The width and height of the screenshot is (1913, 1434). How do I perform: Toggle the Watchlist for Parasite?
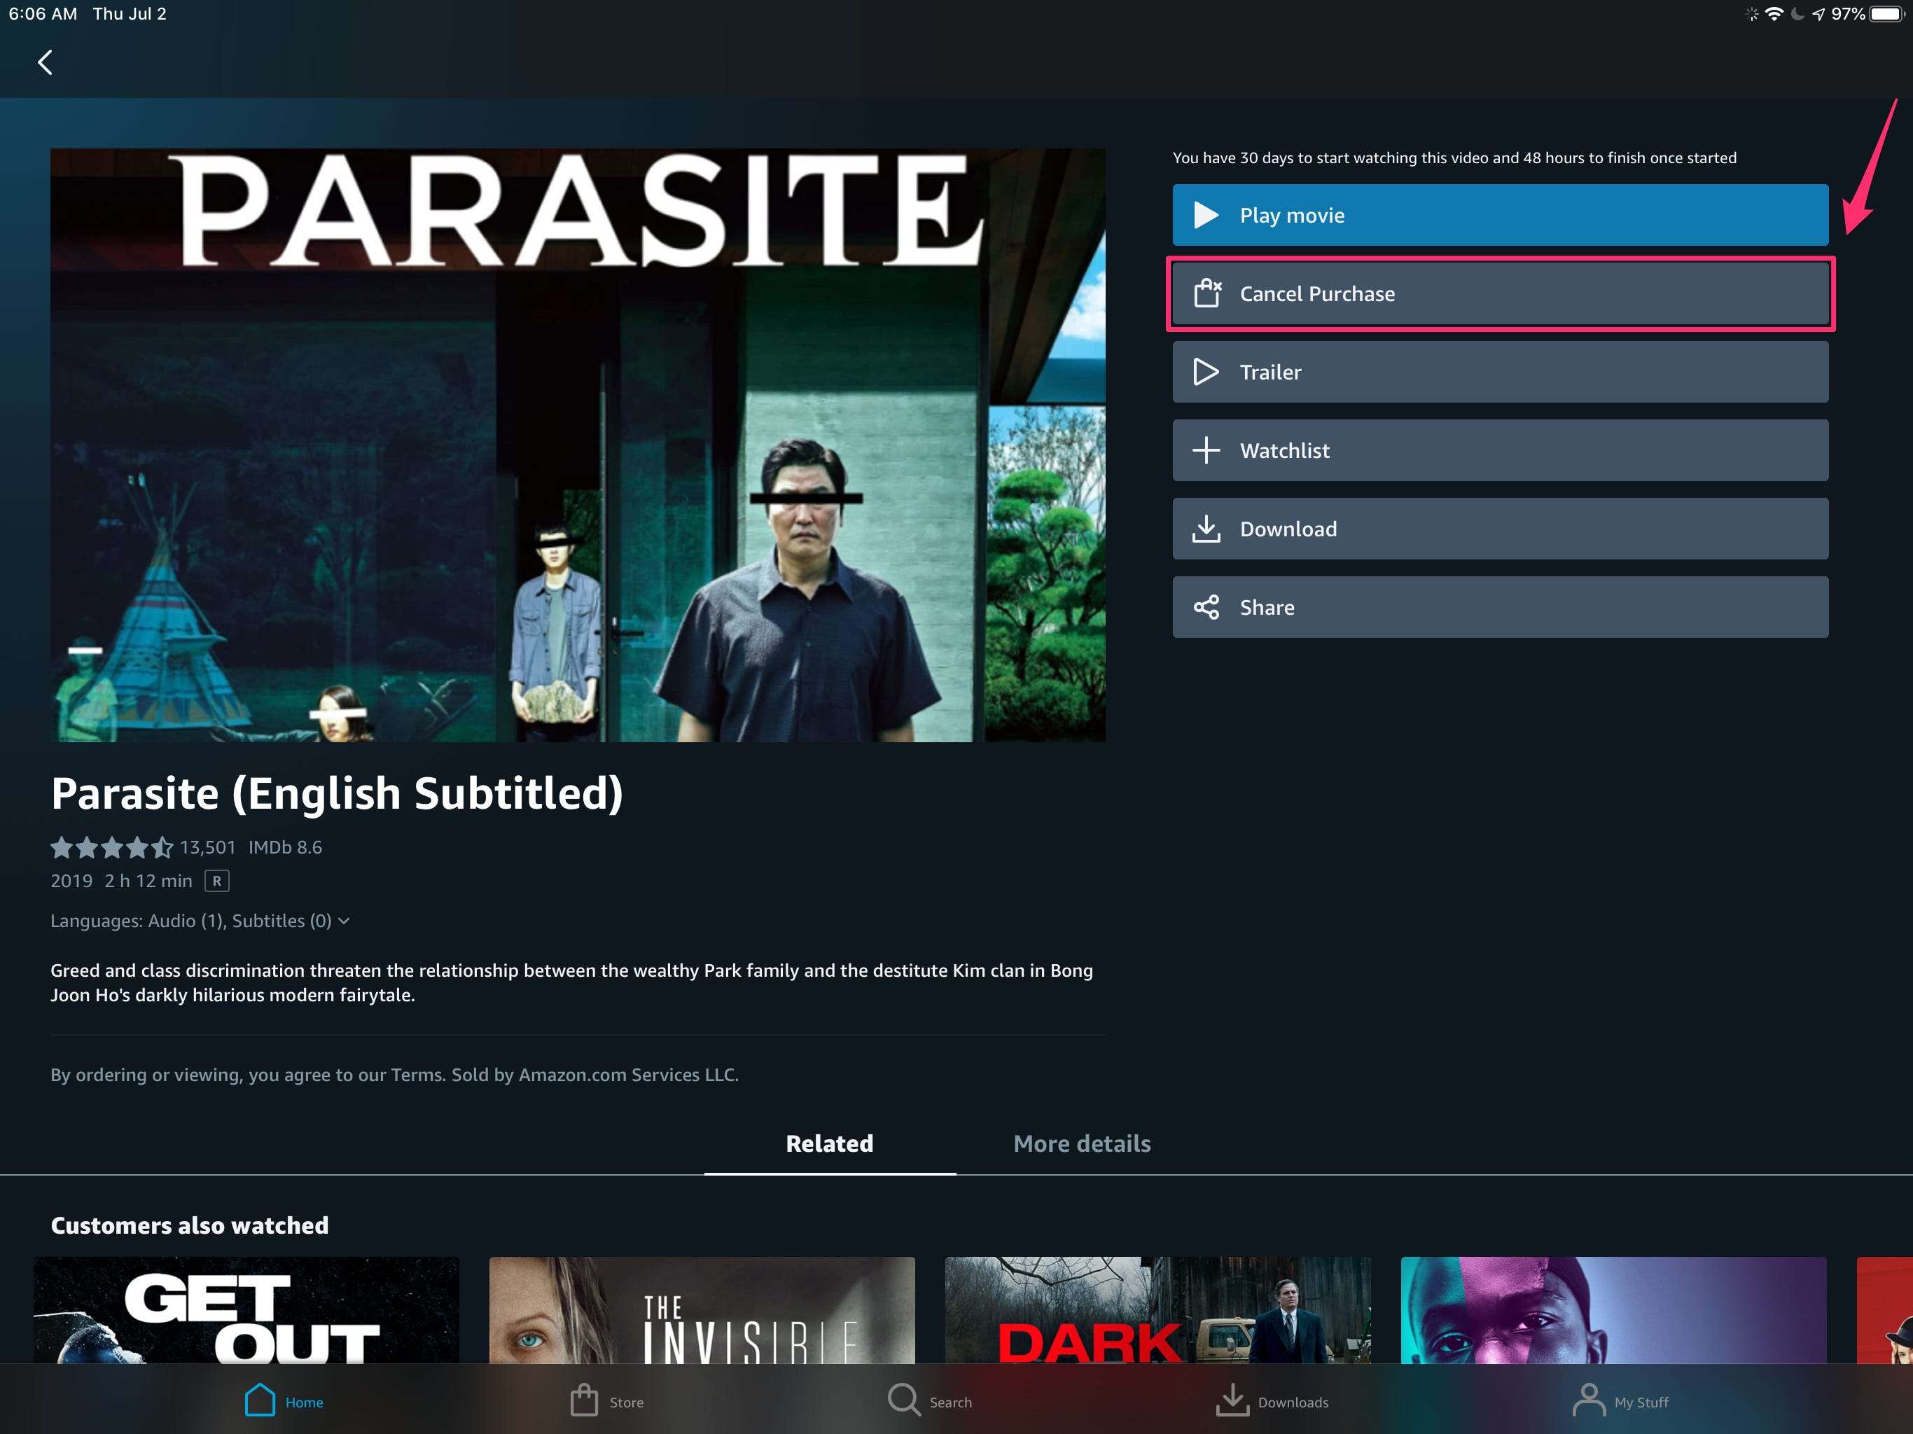[1502, 449]
